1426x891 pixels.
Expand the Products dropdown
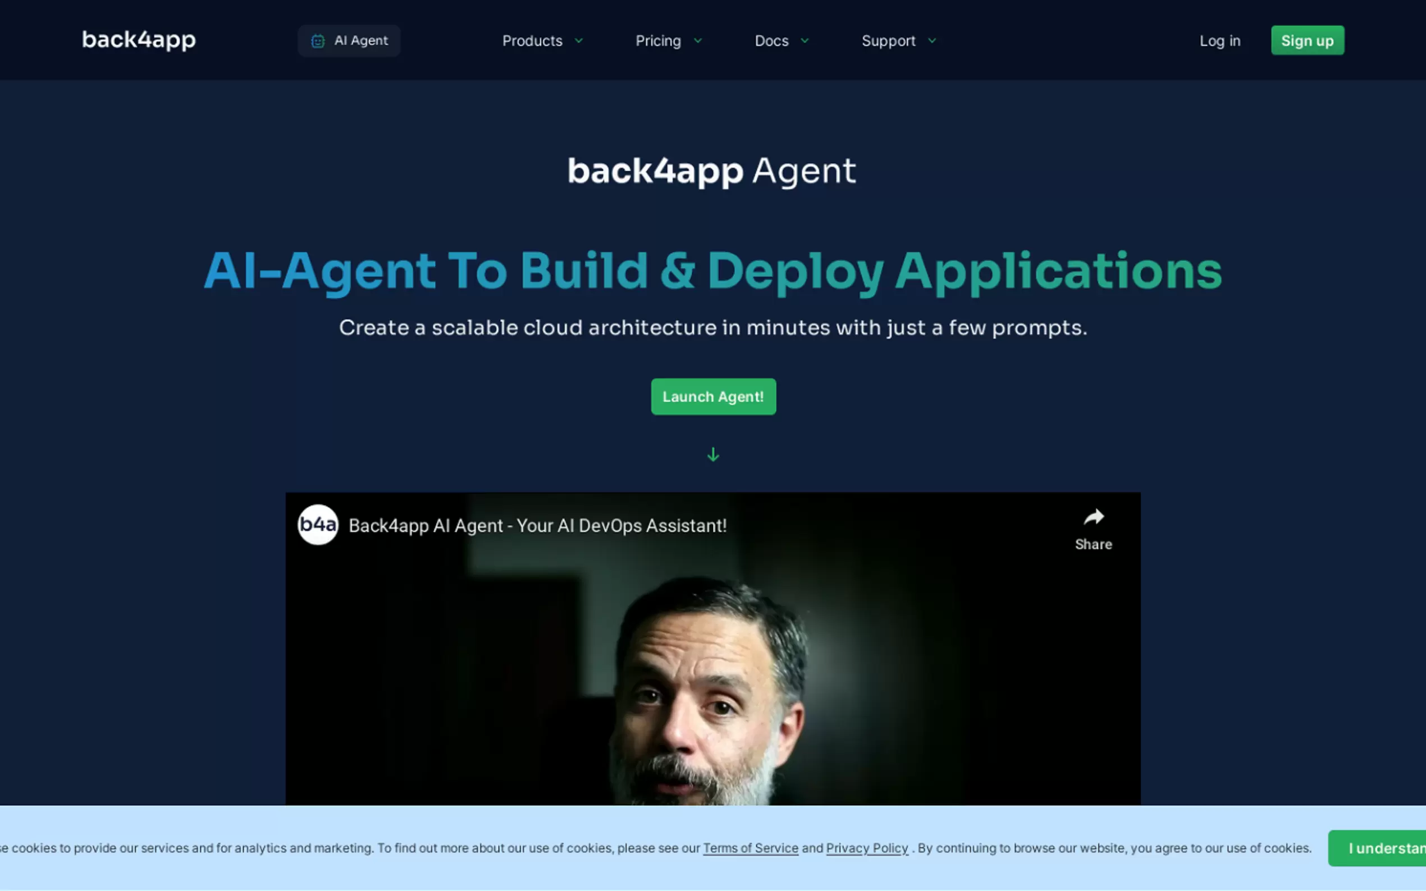pyautogui.click(x=579, y=40)
